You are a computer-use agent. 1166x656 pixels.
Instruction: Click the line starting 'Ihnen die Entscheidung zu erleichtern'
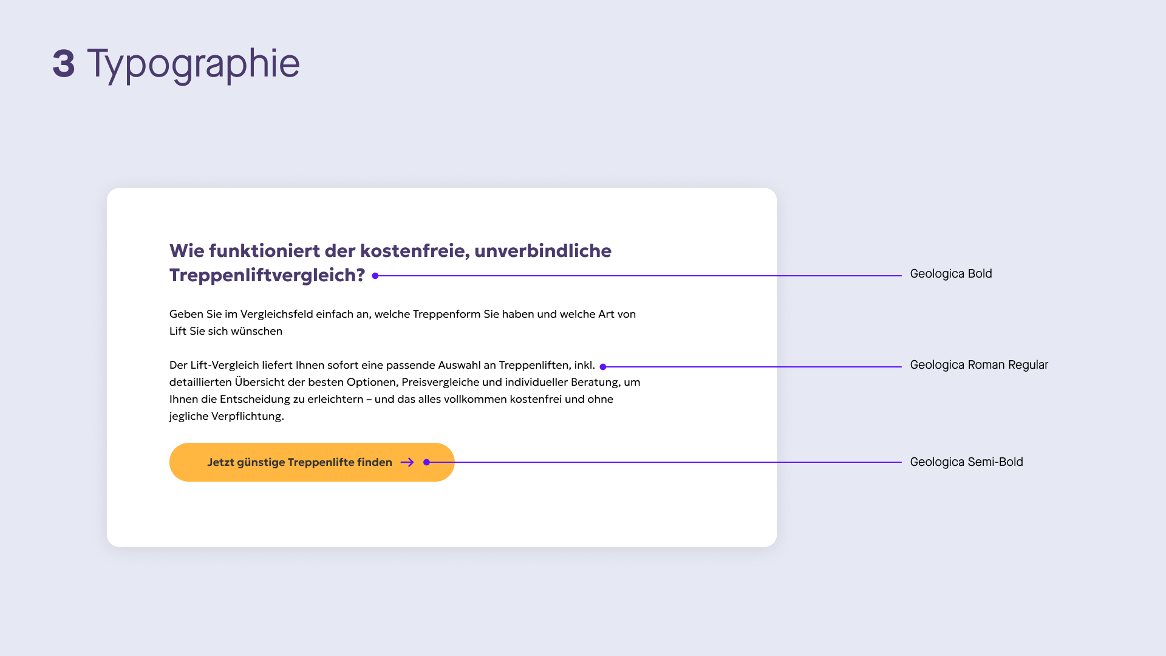pos(391,399)
